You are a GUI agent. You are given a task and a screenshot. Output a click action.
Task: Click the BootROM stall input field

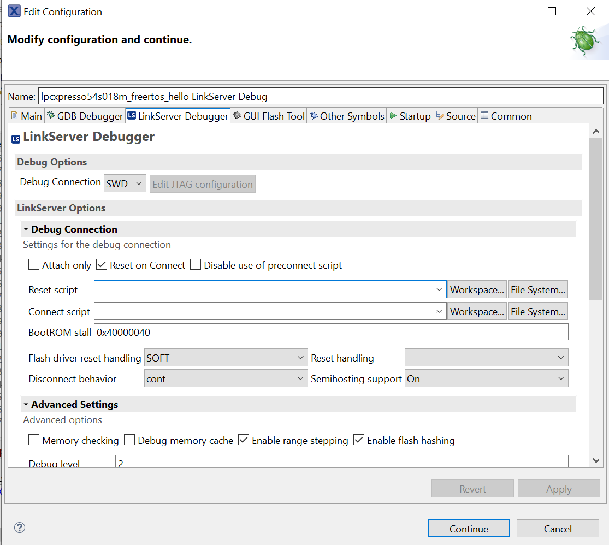331,332
